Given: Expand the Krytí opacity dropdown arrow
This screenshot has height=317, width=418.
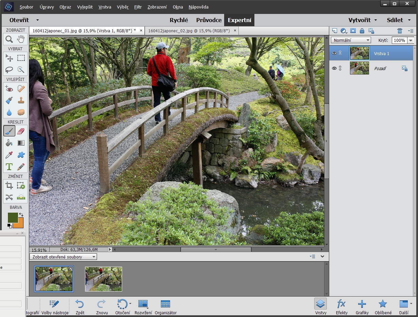Looking at the screenshot, I should 411,40.
